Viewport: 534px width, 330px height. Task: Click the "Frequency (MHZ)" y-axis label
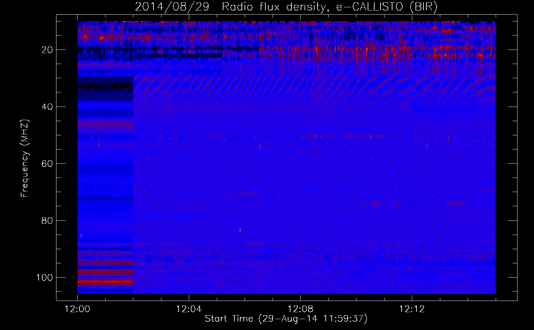pyautogui.click(x=25, y=158)
